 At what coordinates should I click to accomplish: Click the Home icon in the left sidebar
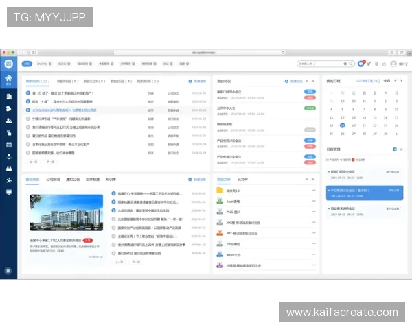9,79
